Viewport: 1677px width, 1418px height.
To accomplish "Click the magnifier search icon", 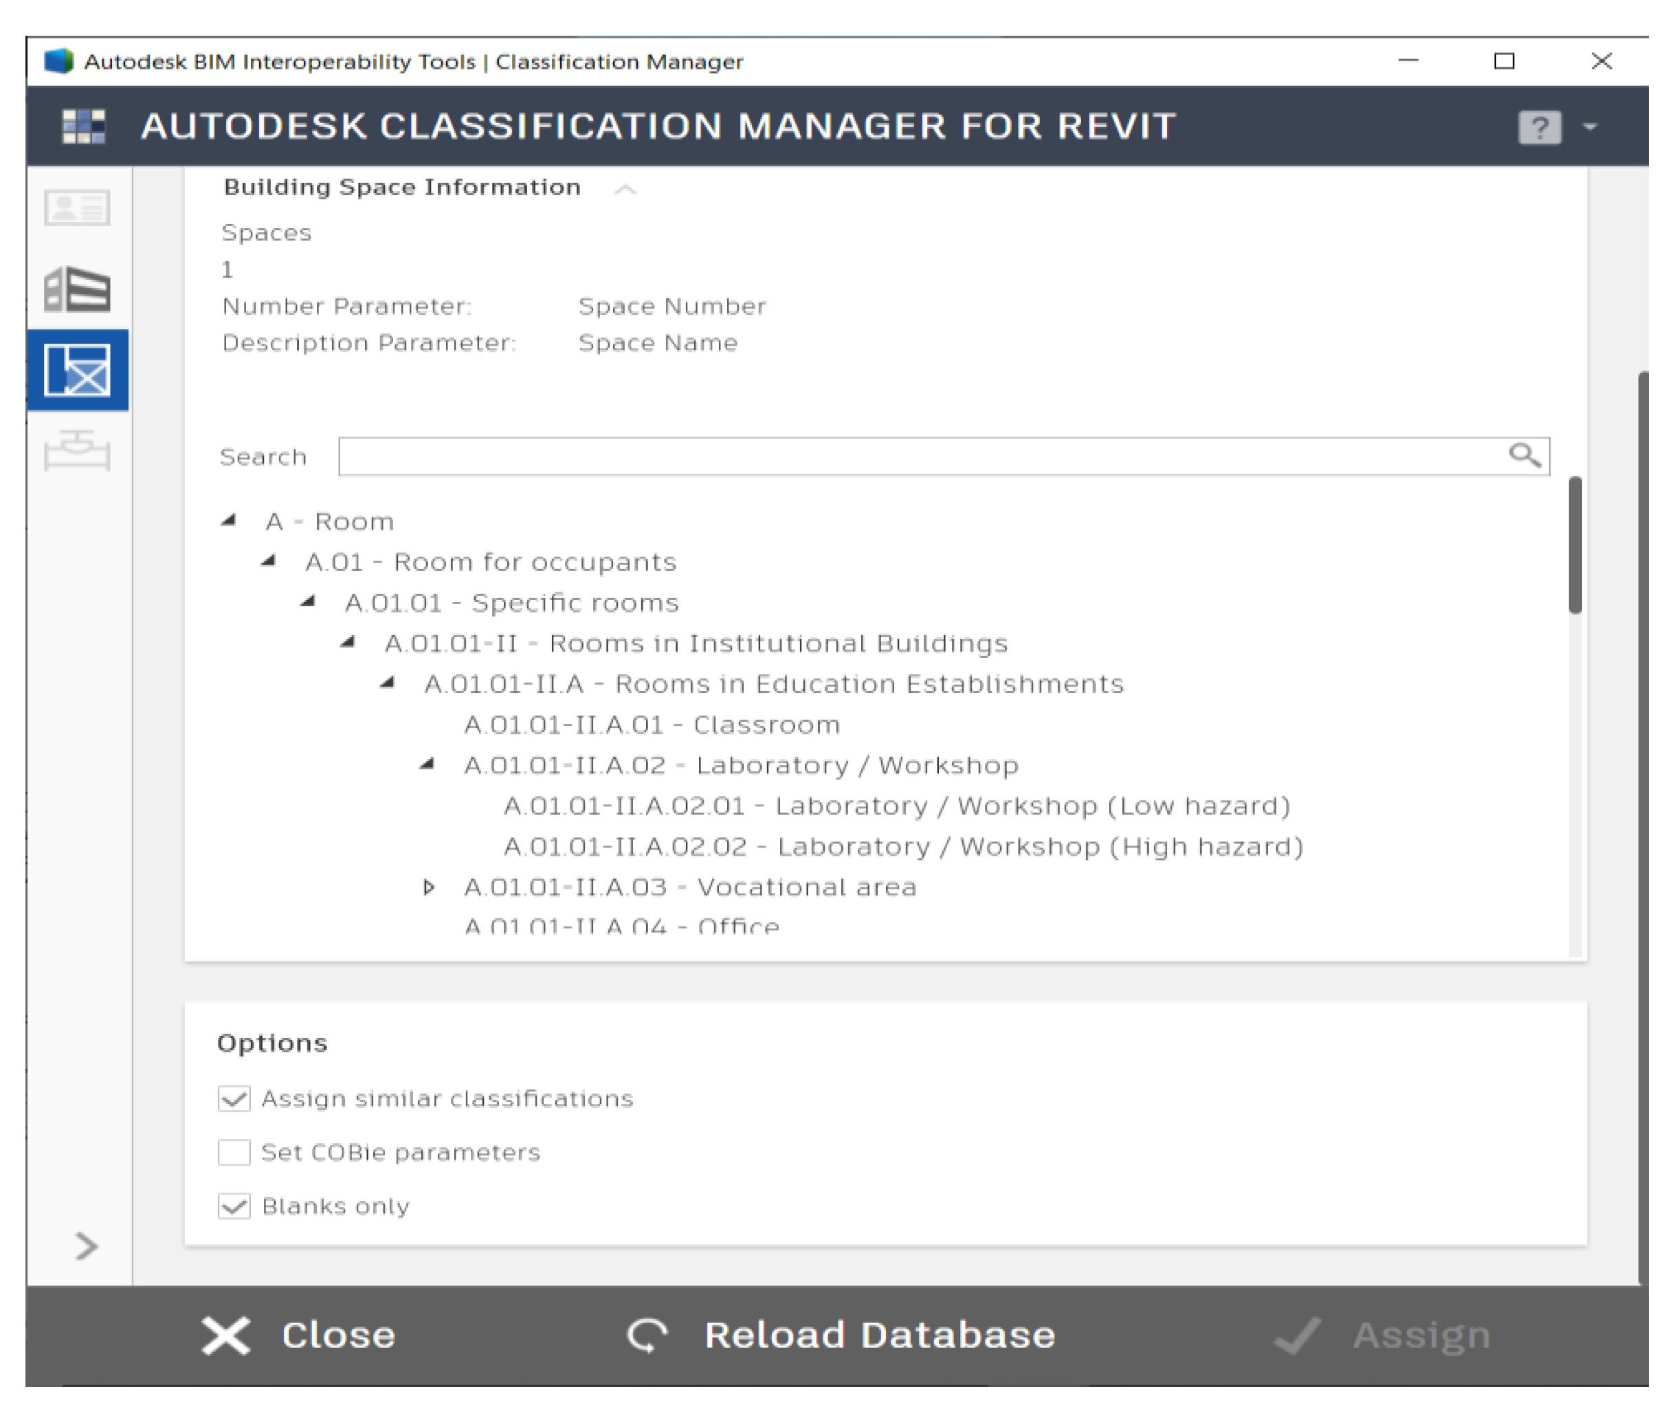I will coord(1524,456).
